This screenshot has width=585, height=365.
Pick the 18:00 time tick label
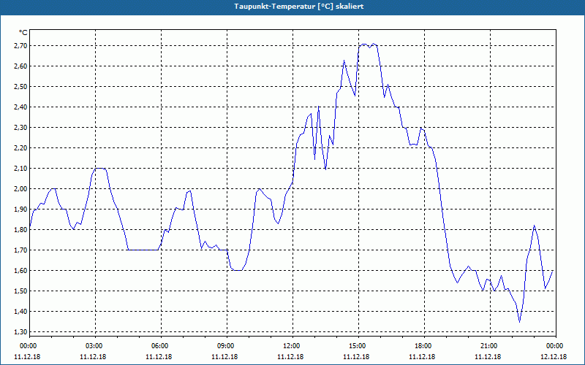(x=422, y=346)
